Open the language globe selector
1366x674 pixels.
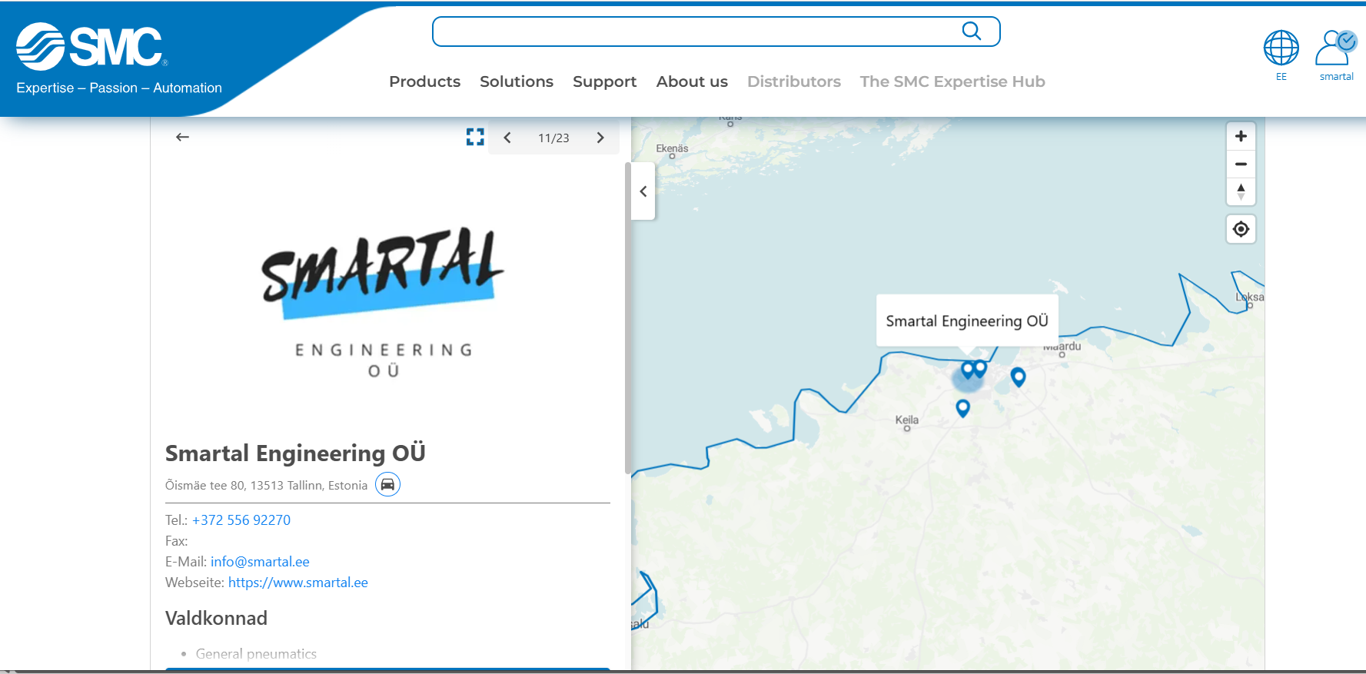pos(1281,48)
